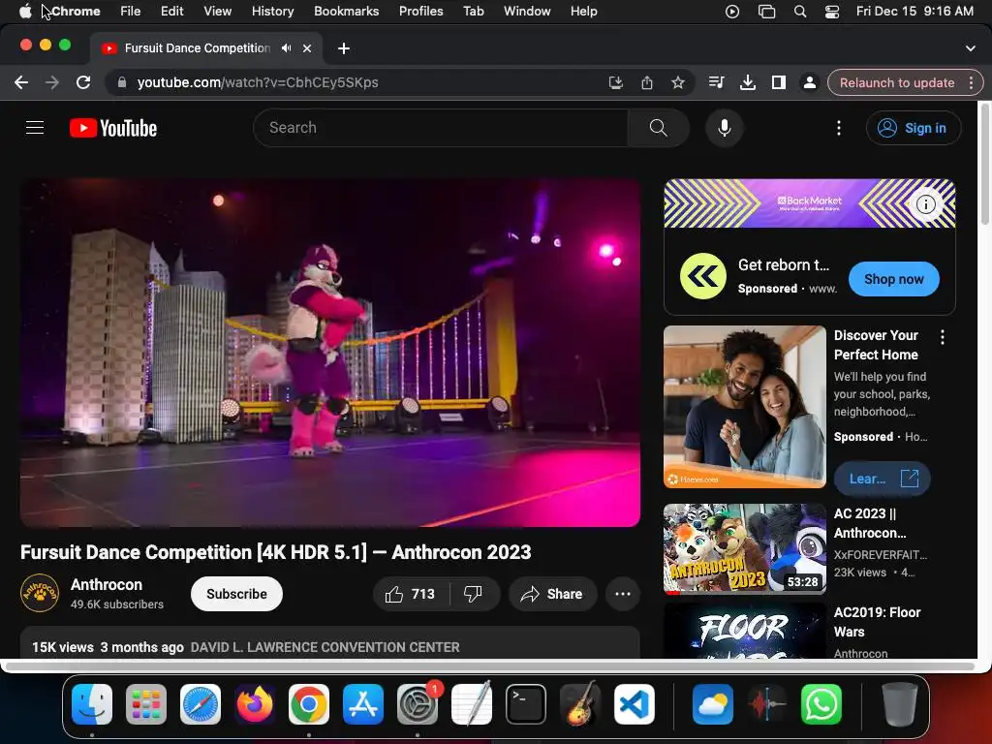Start voice search with the microphone icon

click(x=725, y=128)
